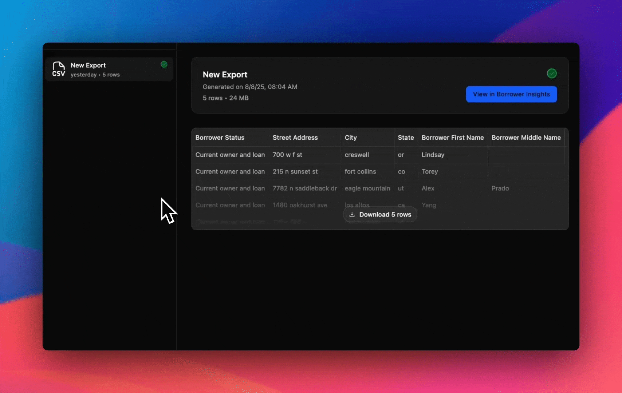This screenshot has width=622, height=393.
Task: Click the 'Generated on 8/8/25, 08:04 AM' text
Action: (250, 87)
